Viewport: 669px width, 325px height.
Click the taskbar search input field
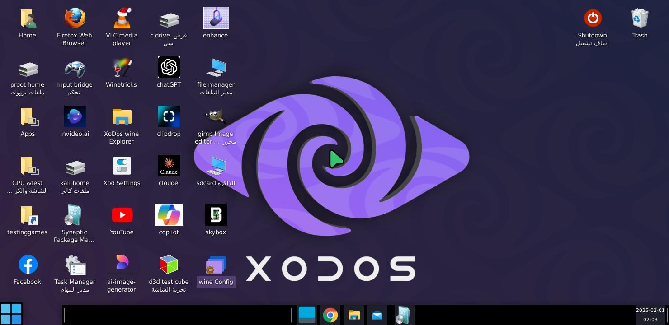[176, 315]
